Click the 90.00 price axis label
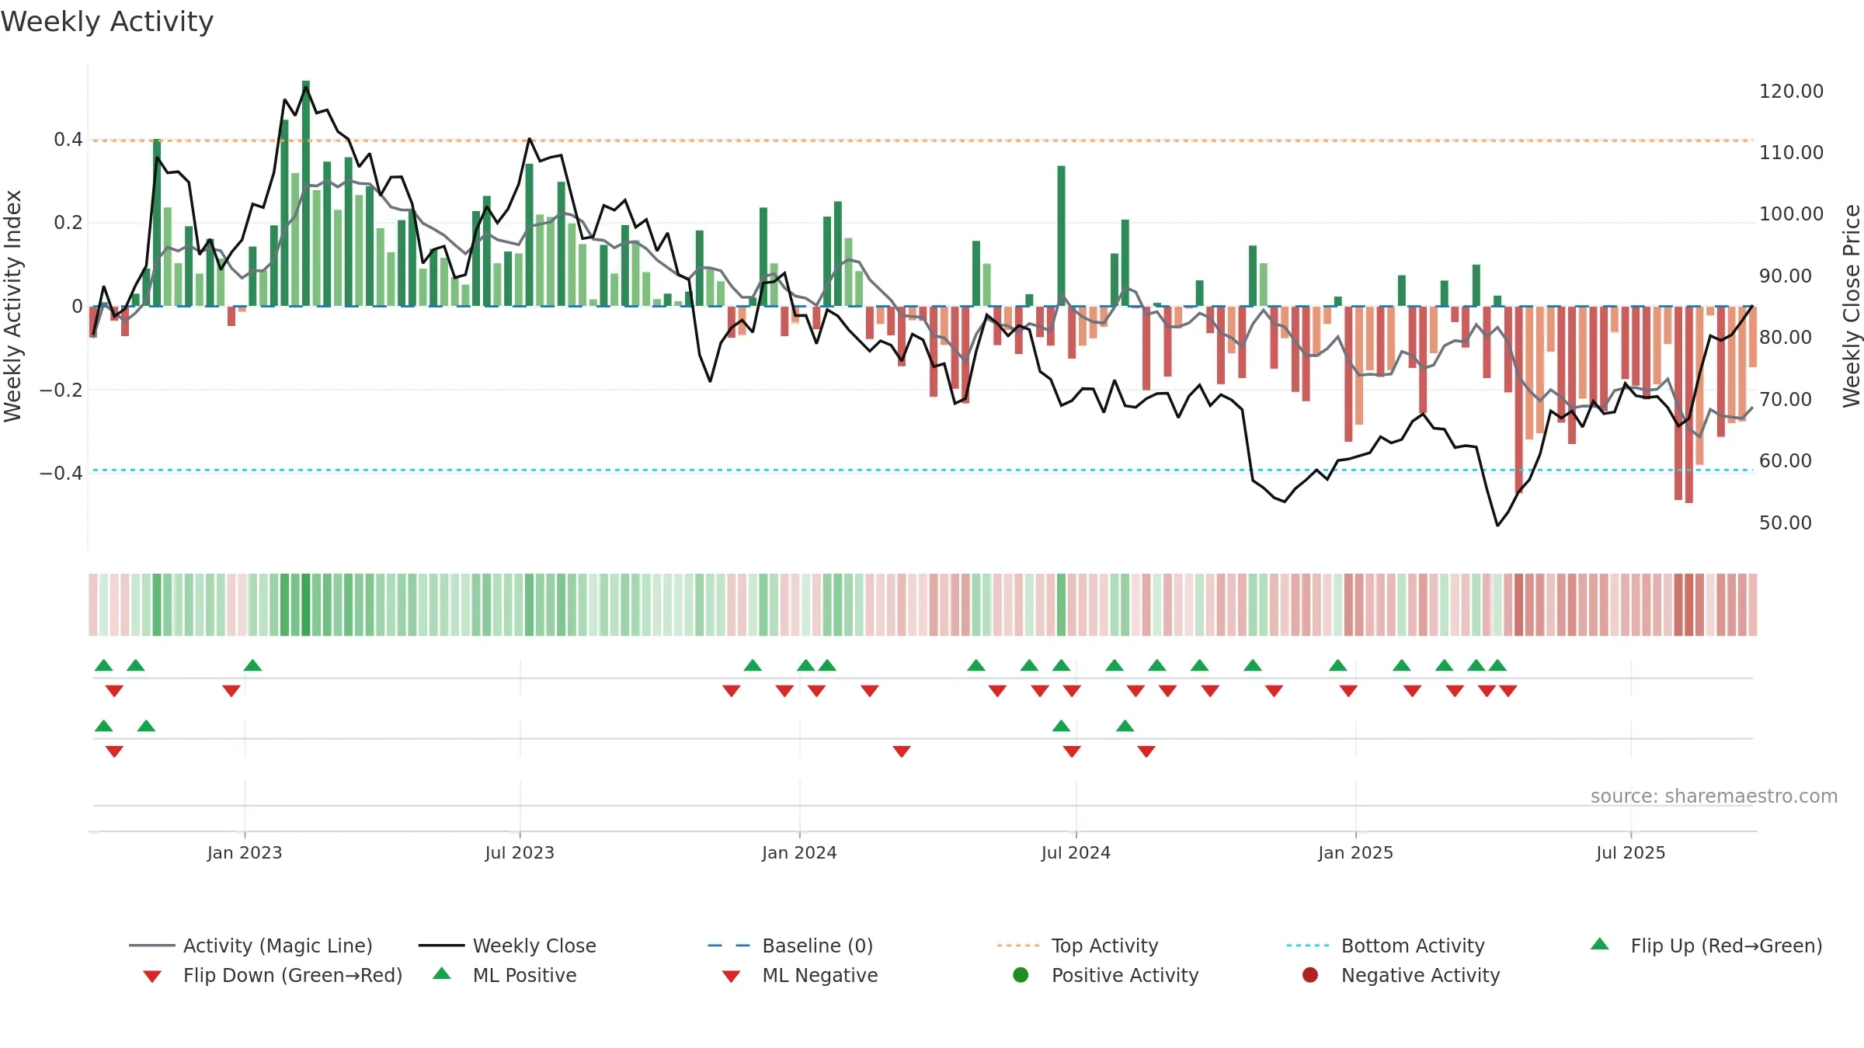This screenshot has height=1048, width=1864. coord(1785,276)
